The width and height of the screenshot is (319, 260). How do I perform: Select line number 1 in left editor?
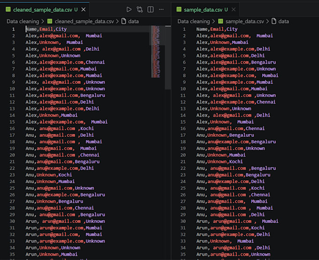[x=14, y=29]
